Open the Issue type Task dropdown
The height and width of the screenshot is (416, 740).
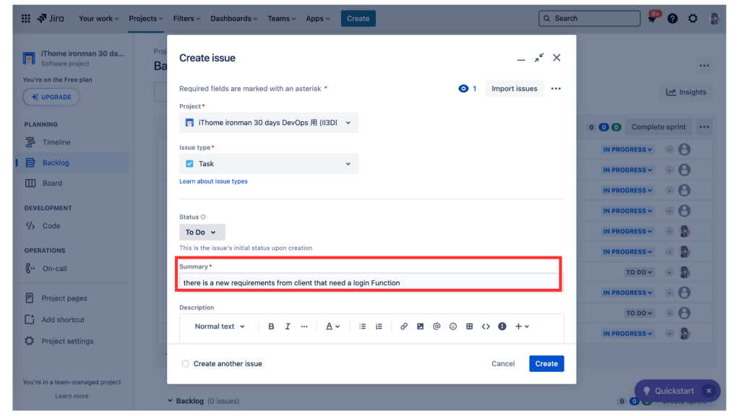point(269,164)
